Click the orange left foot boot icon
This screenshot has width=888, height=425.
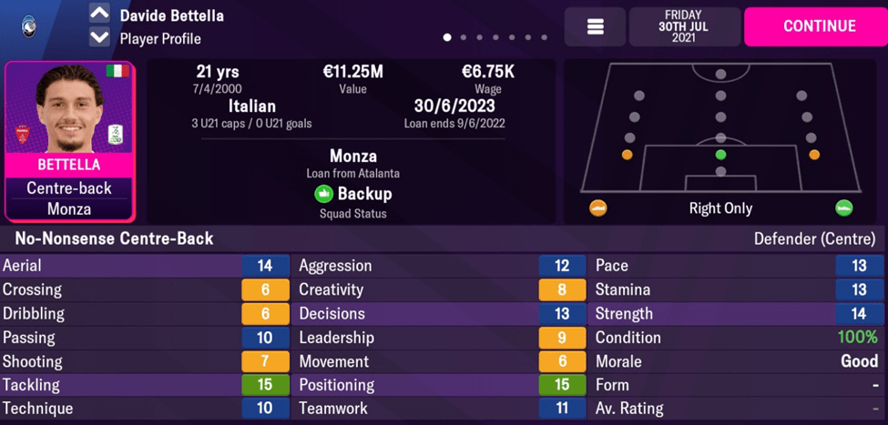[x=598, y=208]
